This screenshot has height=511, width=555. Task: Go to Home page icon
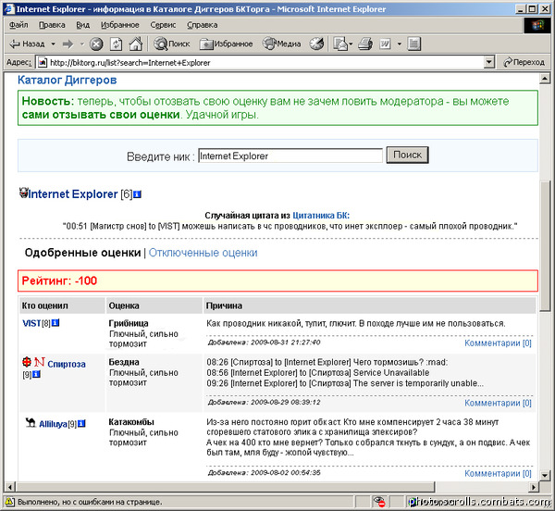[136, 44]
